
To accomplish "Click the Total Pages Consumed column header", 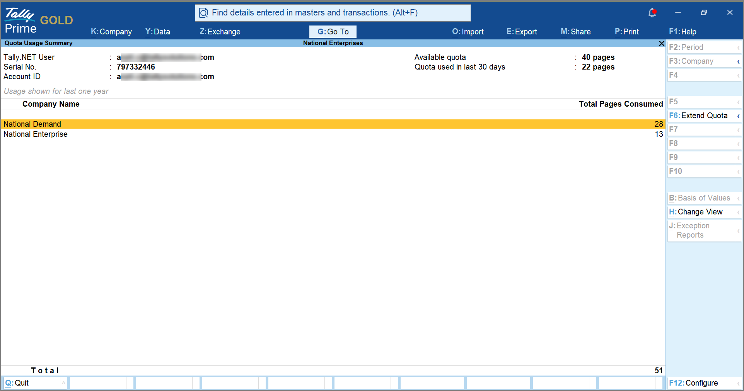I will click(x=621, y=104).
